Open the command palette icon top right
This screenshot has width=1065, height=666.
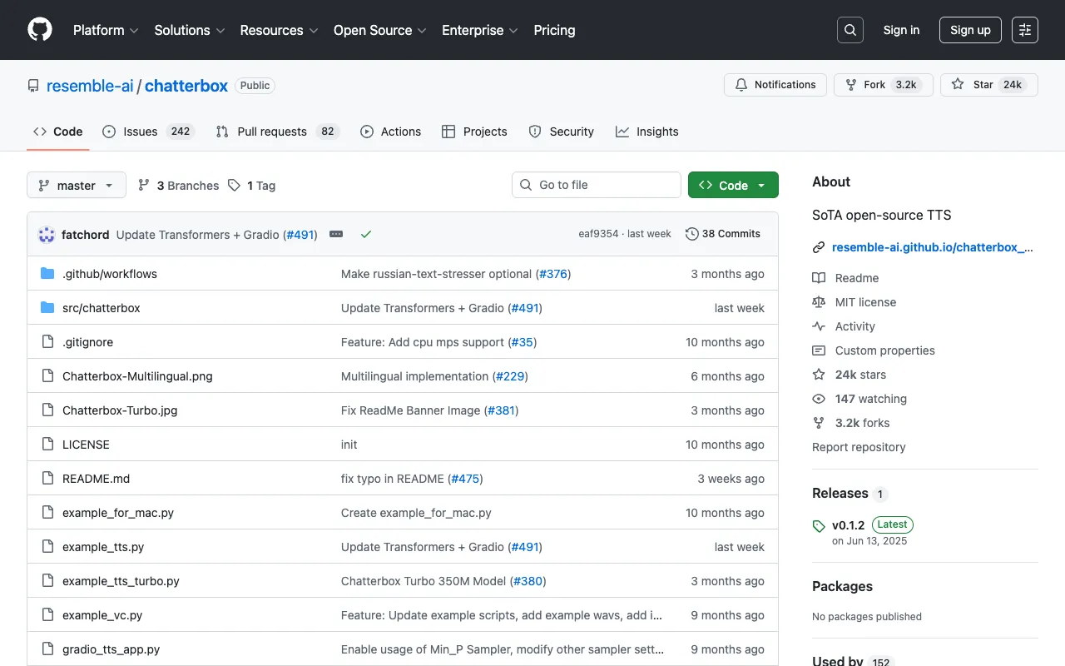tap(1024, 29)
